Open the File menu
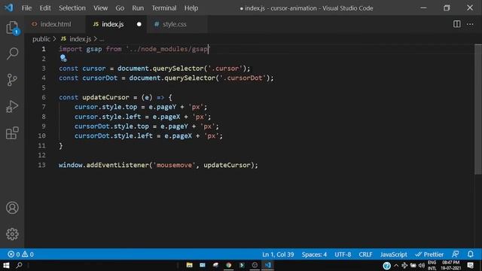This screenshot has width=482, height=271. [26, 8]
